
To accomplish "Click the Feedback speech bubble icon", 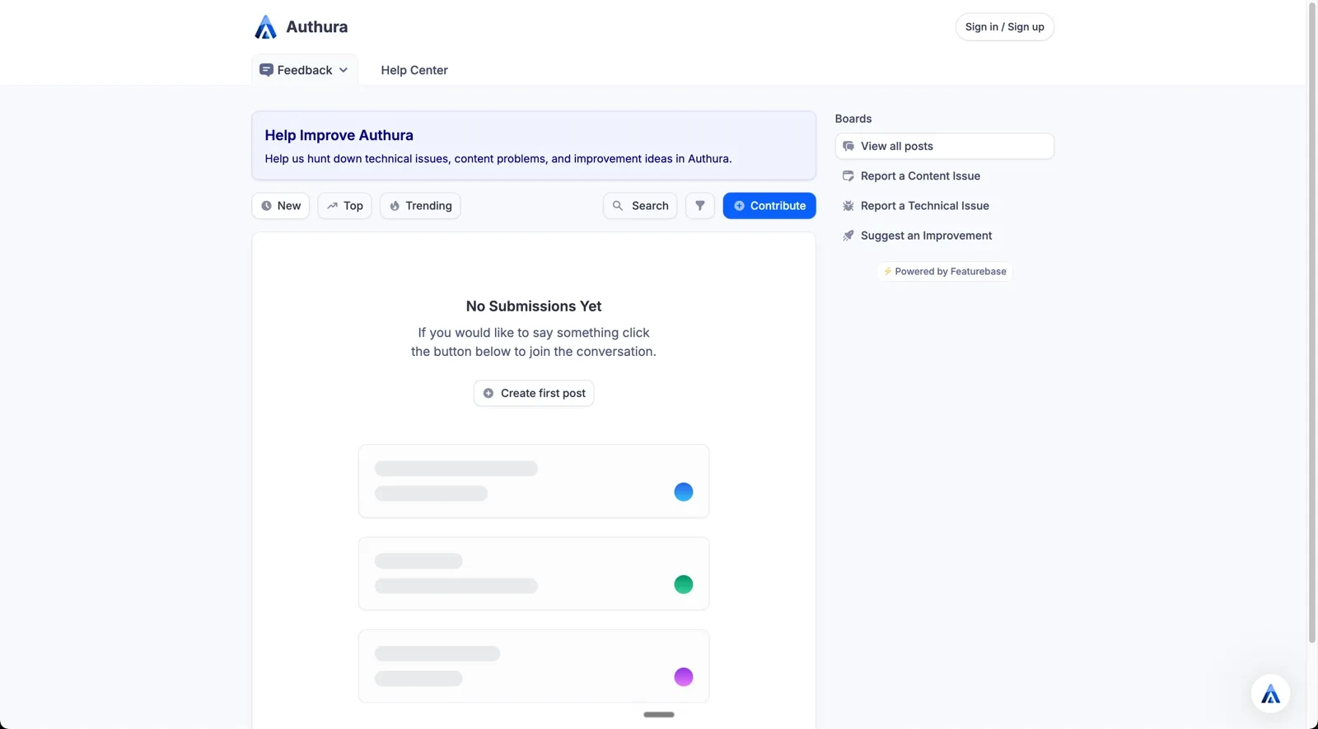I will pos(266,70).
